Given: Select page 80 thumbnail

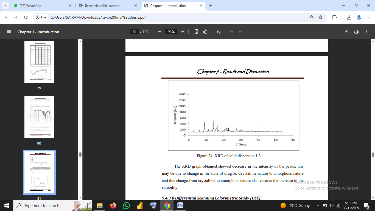Looking at the screenshot, I should pyautogui.click(x=39, y=117).
